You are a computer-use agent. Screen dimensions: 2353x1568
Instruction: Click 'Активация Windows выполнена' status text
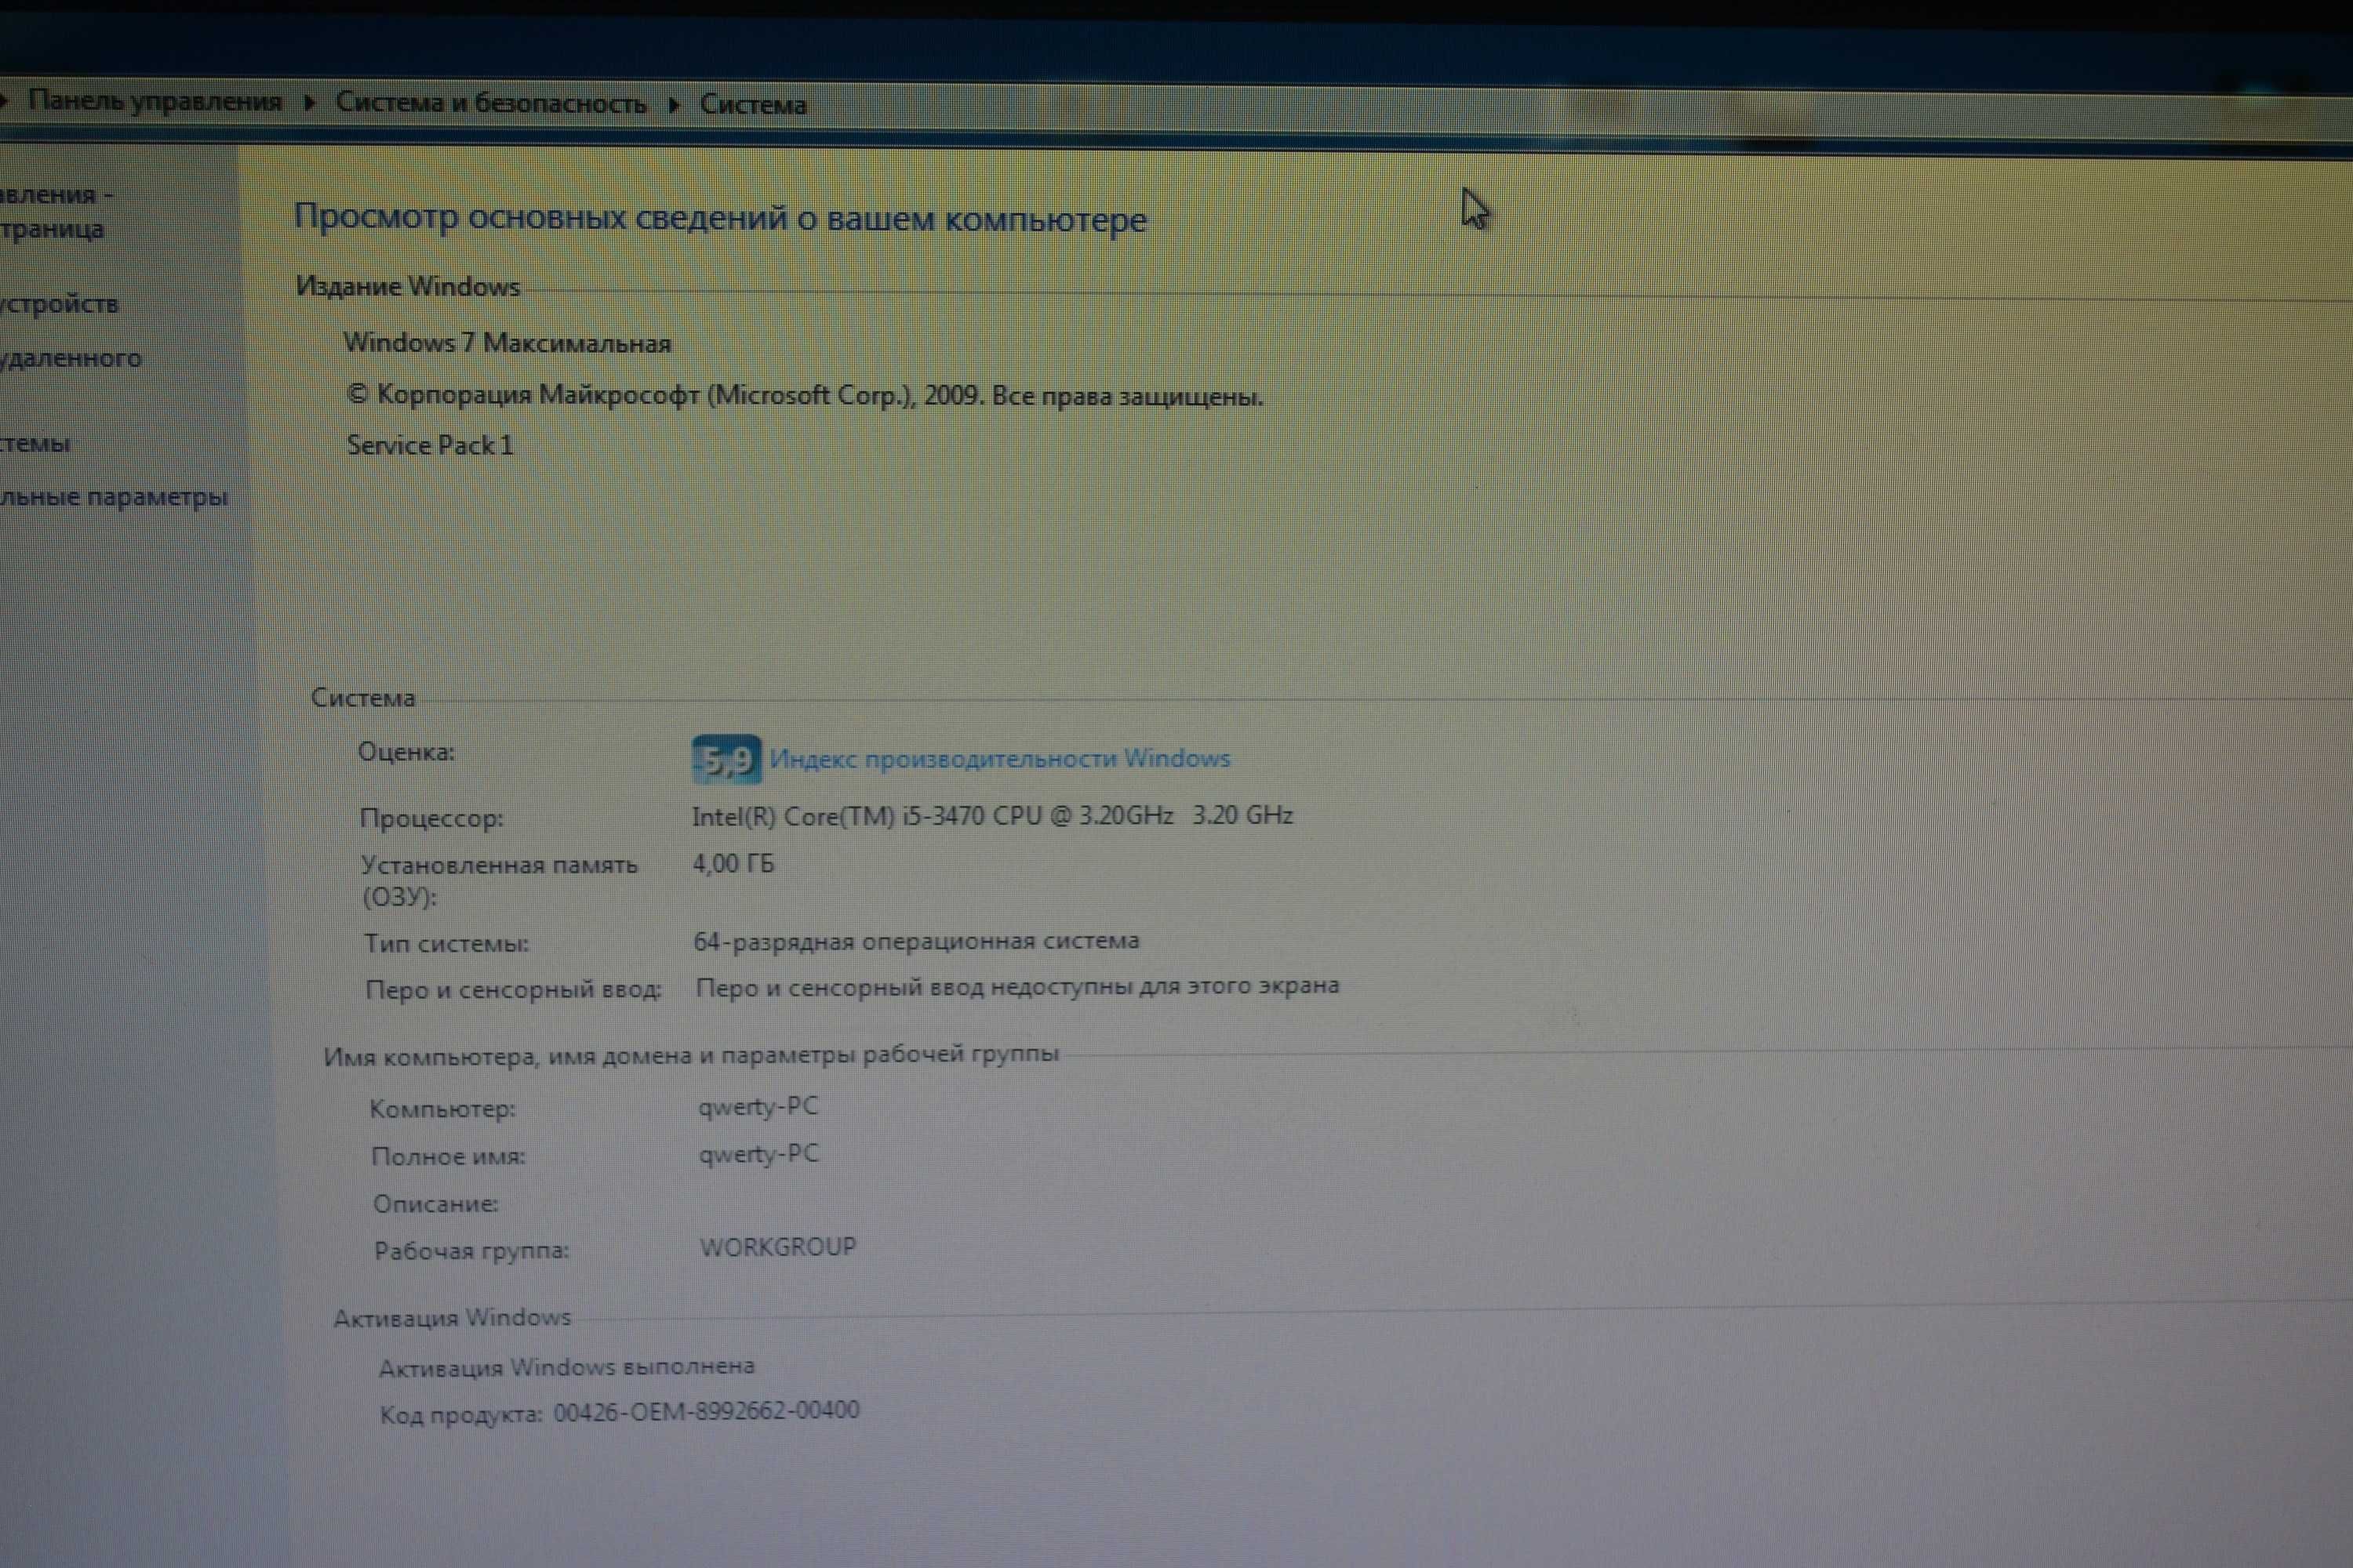pyautogui.click(x=566, y=1367)
